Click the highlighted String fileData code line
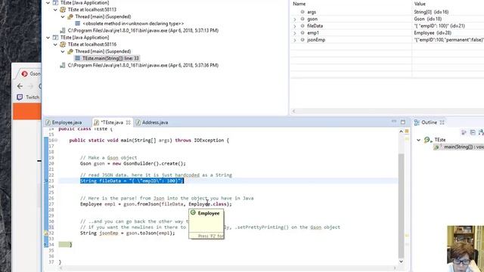 132,181
